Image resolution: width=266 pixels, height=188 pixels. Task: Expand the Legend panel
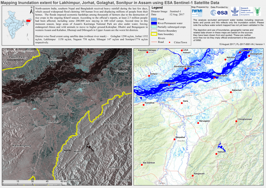pos(157,8)
